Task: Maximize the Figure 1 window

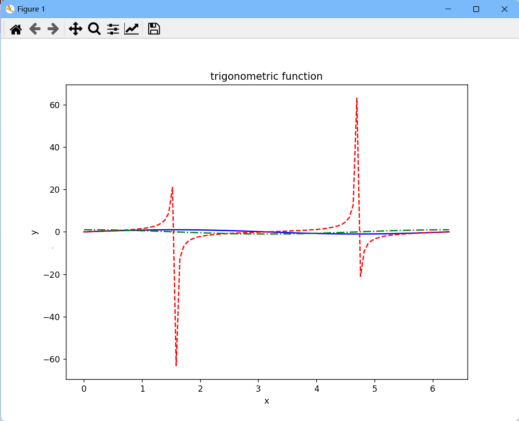Action: point(476,9)
